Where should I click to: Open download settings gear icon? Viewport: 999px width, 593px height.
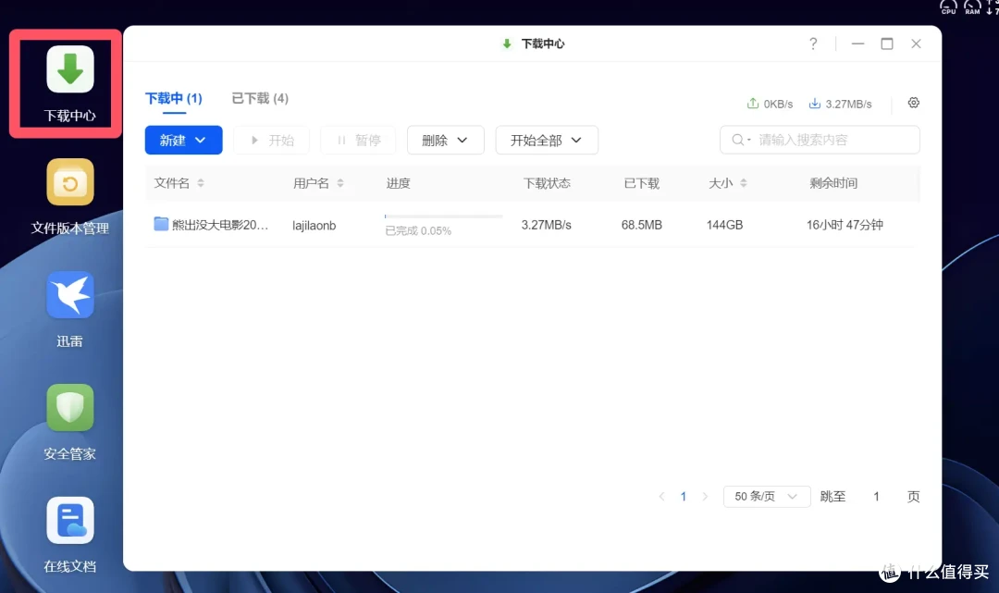914,103
